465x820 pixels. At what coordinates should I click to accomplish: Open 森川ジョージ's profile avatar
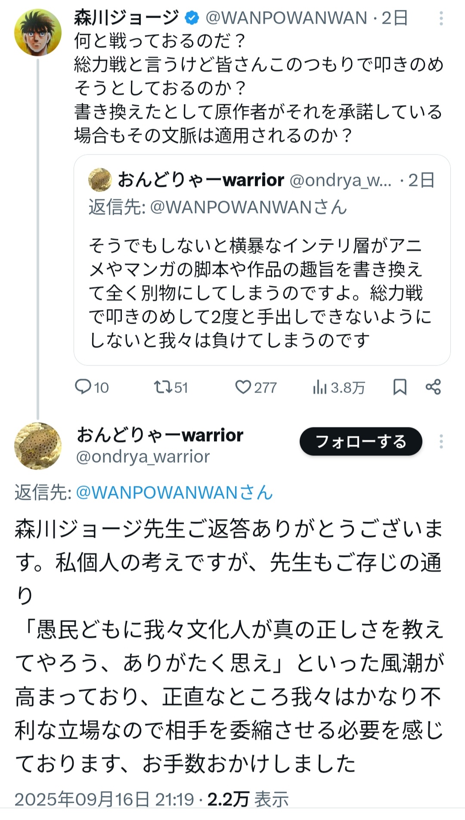(x=38, y=33)
